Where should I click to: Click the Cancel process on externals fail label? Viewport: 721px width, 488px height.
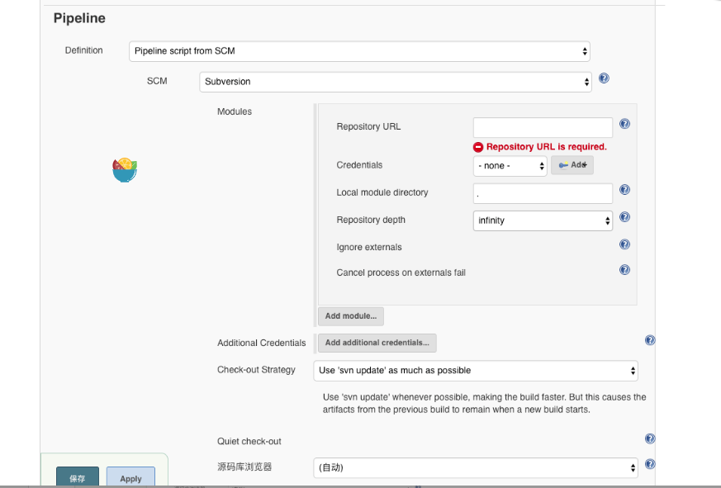coord(401,272)
